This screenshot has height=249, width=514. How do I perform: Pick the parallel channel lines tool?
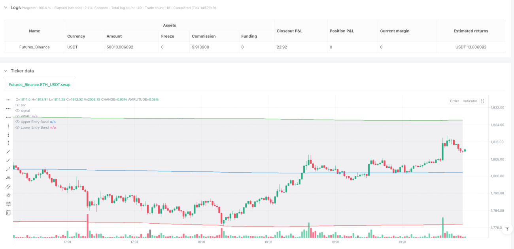click(8, 186)
